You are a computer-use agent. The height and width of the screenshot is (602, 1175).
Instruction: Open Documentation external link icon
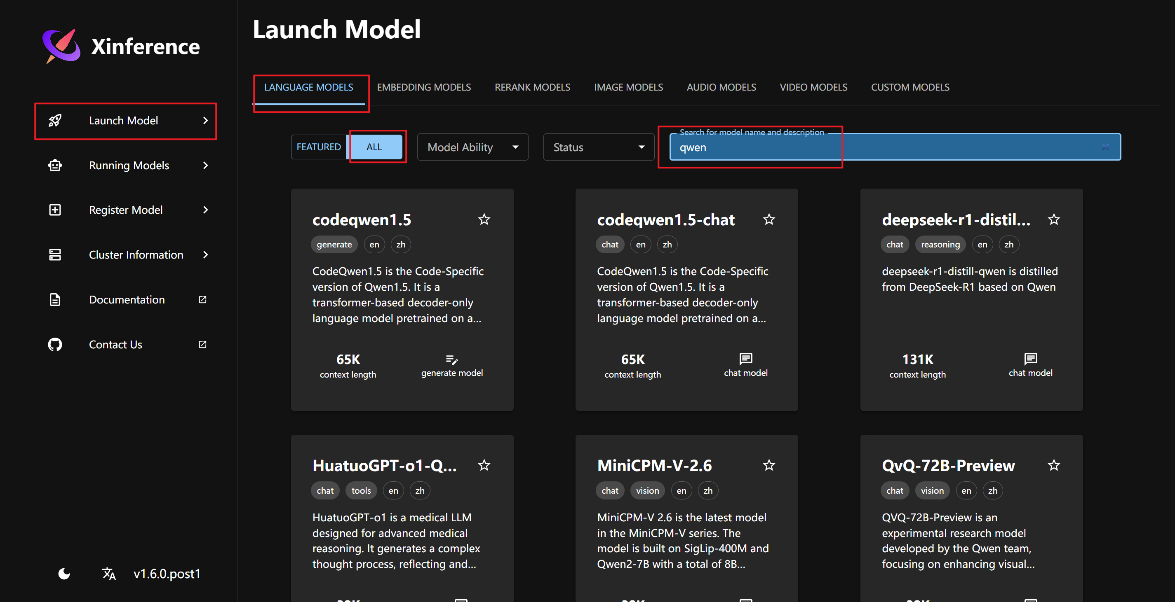[x=202, y=299]
